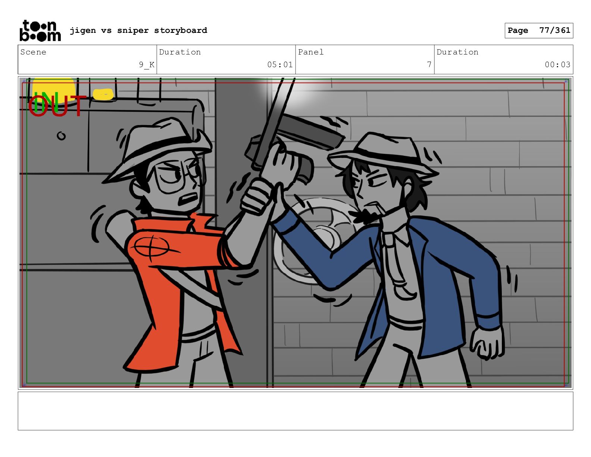591x457 pixels.
Task: Click the storyboard panel drawing
Action: pos(295,233)
